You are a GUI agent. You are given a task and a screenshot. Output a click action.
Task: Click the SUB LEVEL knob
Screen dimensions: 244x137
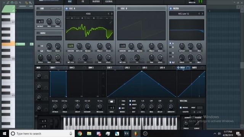pyautogui.click(x=58, y=21)
